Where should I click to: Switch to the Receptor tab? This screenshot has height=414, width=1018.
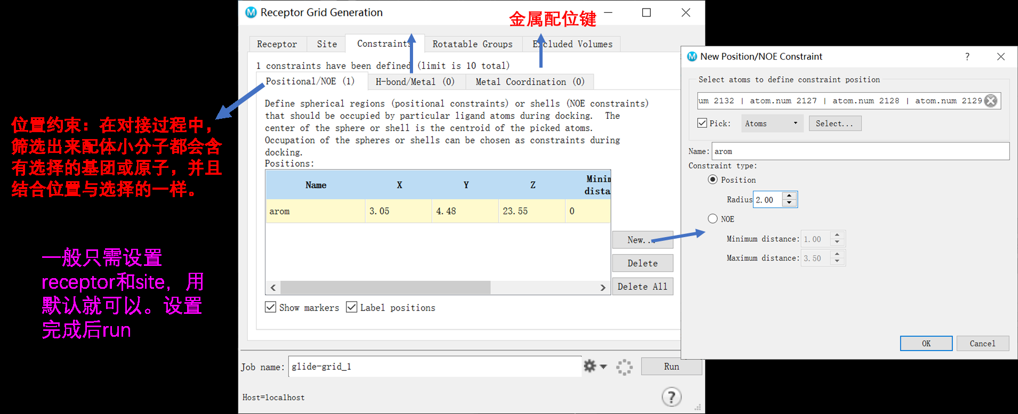point(277,44)
